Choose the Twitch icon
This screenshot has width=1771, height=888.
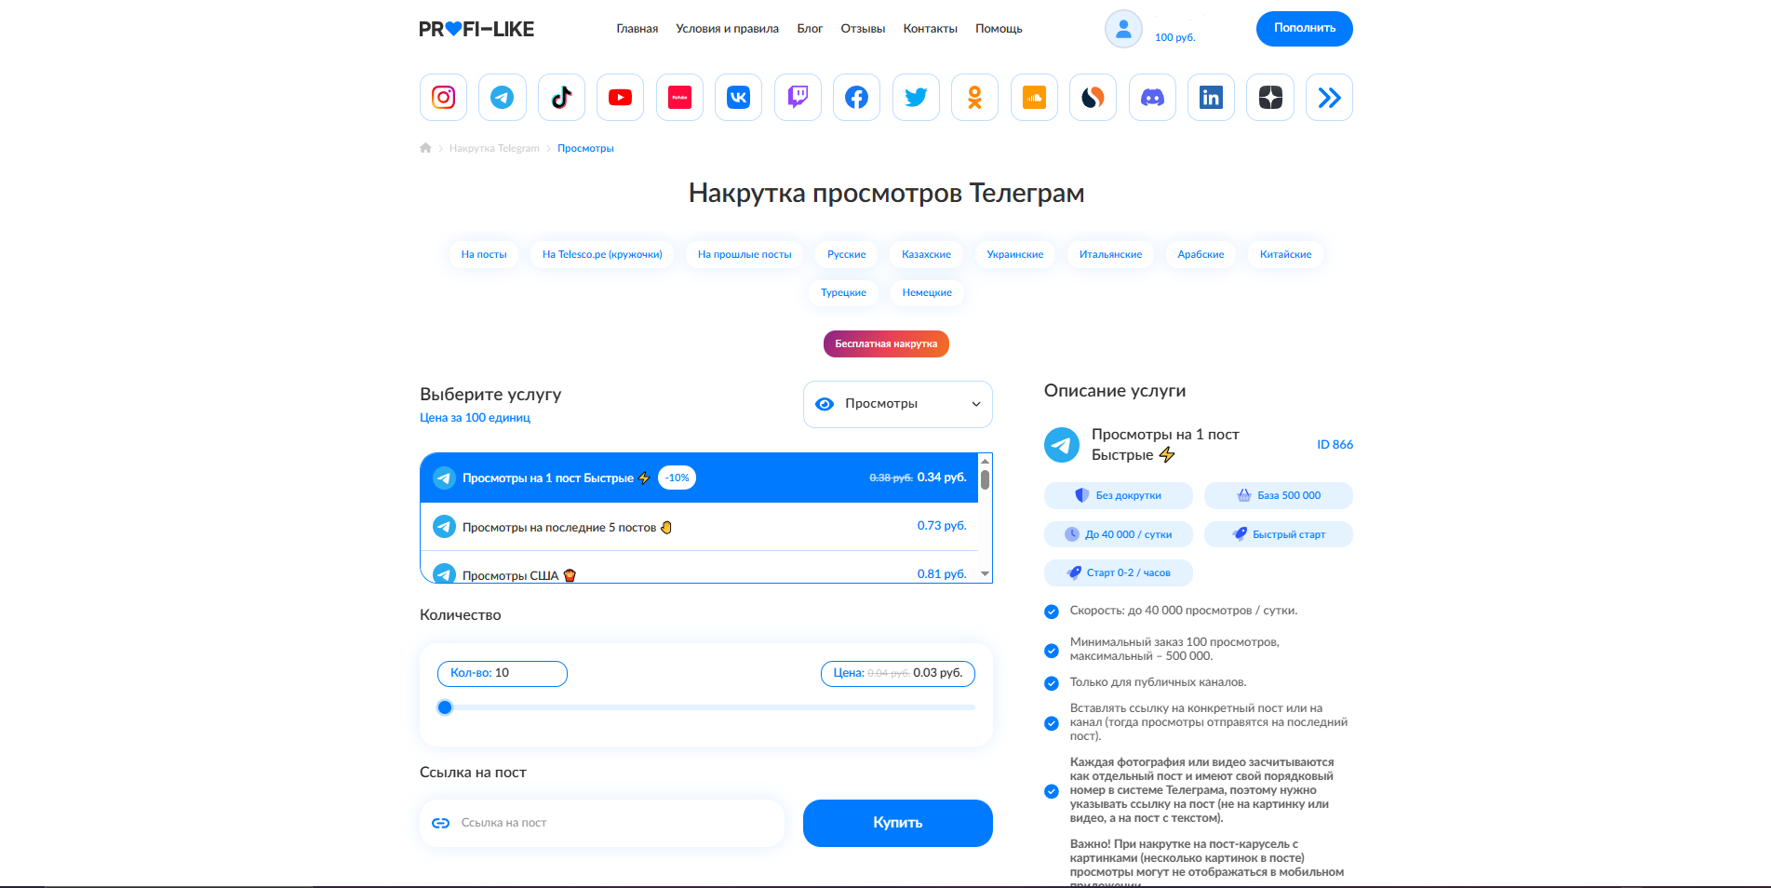pos(798,98)
